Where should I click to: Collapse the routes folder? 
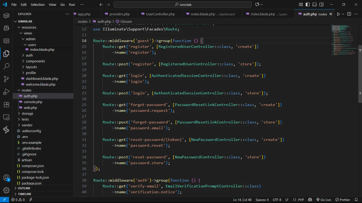coord(27,90)
